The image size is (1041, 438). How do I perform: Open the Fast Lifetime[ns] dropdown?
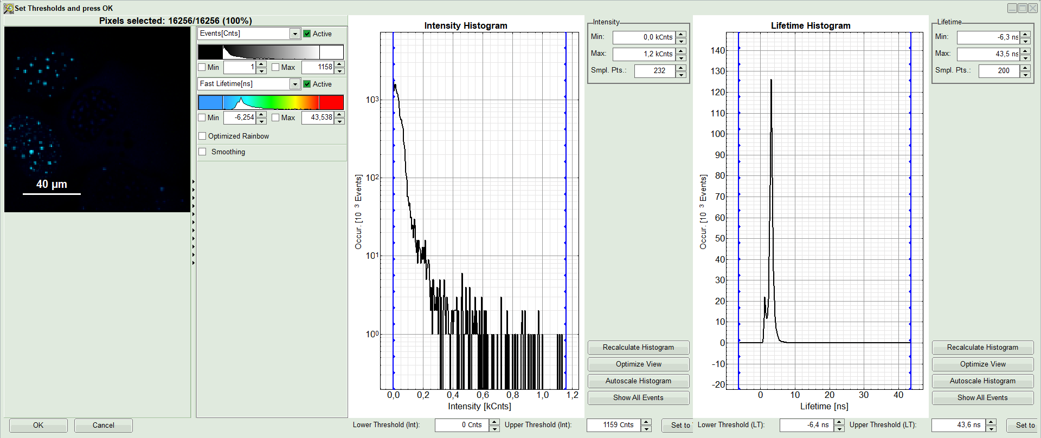click(x=294, y=84)
